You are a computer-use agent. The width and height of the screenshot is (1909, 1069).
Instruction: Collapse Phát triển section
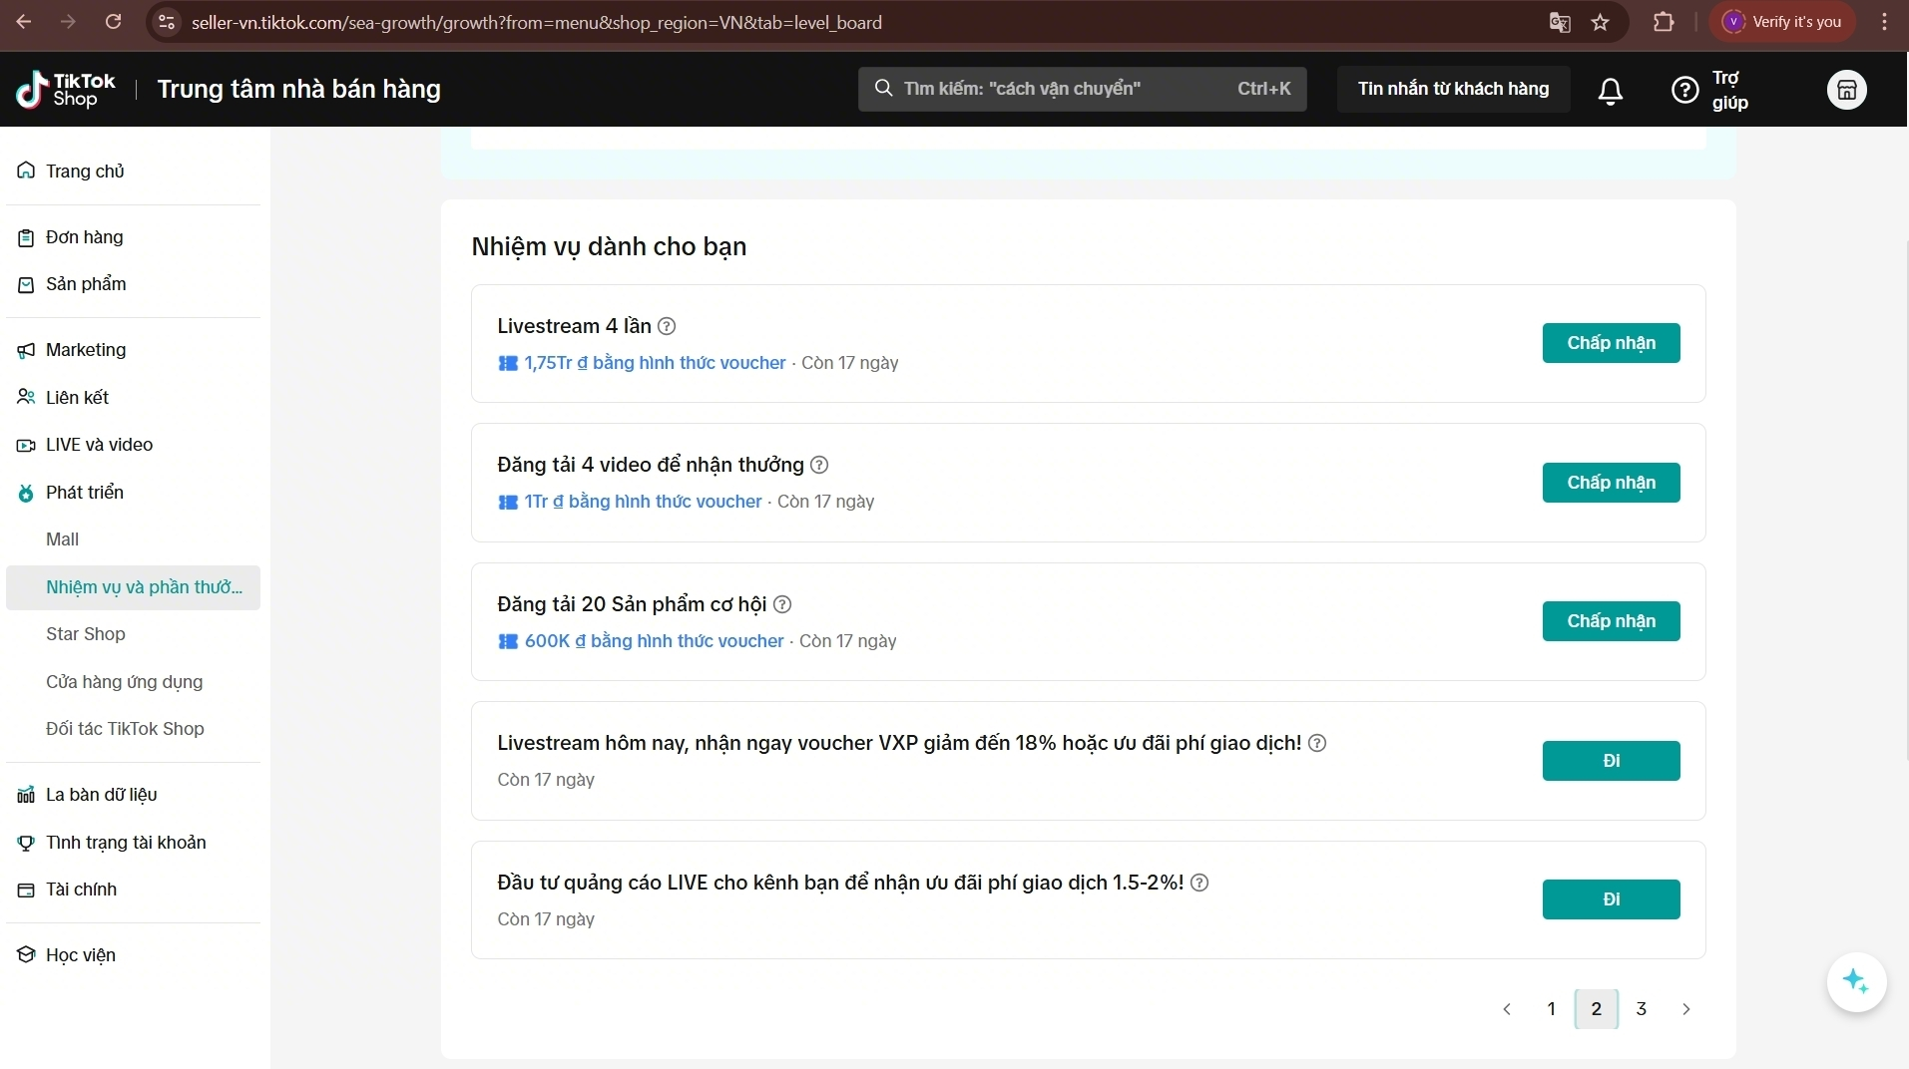click(x=133, y=493)
